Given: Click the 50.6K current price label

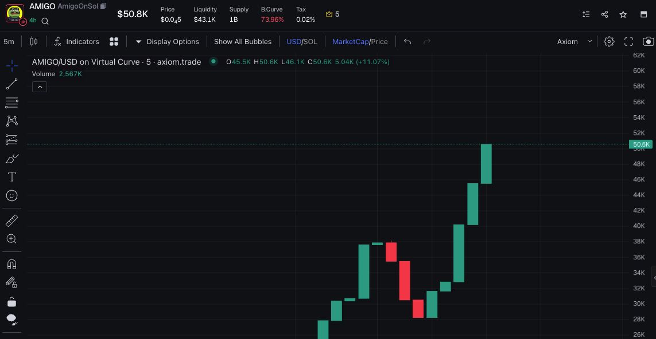Looking at the screenshot, I should click(x=641, y=144).
